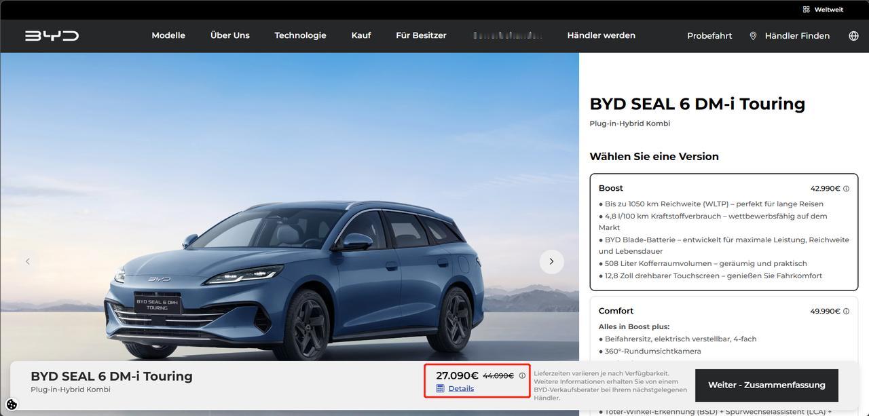Viewport: 869px width, 416px height.
Task: Click the calculator icon beside Details
Action: coord(440,388)
